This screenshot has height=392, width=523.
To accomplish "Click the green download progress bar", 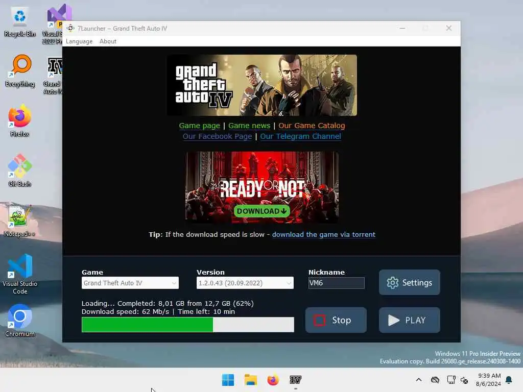I will pyautogui.click(x=188, y=325).
